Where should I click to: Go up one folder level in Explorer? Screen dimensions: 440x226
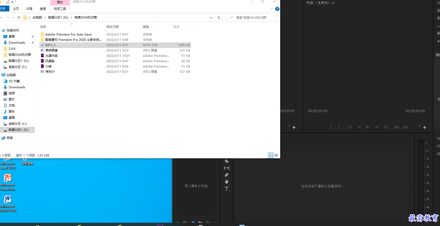pyautogui.click(x=19, y=18)
